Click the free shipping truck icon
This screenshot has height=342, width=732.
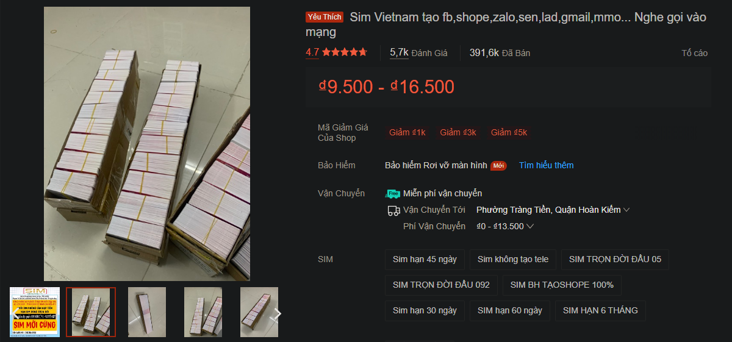point(393,193)
